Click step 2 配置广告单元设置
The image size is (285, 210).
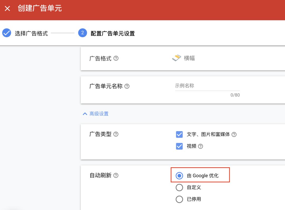(113, 34)
